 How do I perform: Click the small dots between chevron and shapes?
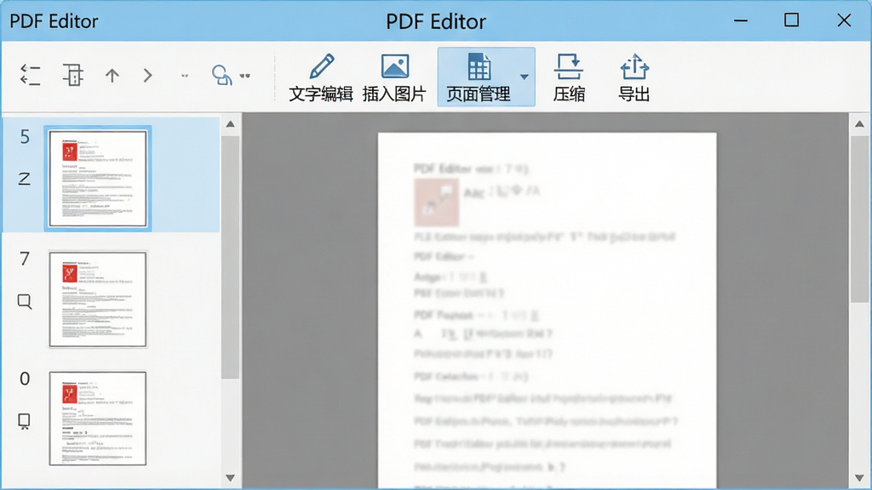point(185,76)
